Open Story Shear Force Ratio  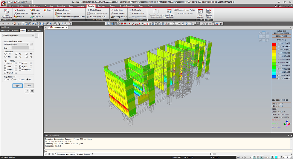tap(169, 13)
